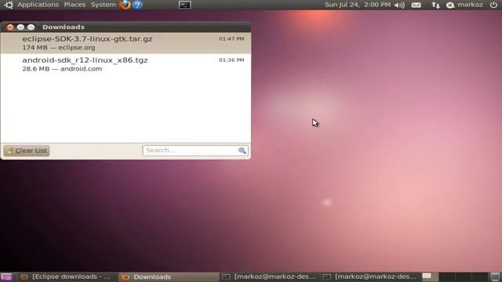The image size is (502, 282).
Task: Open the Help icon in top panel
Action: pos(137,5)
